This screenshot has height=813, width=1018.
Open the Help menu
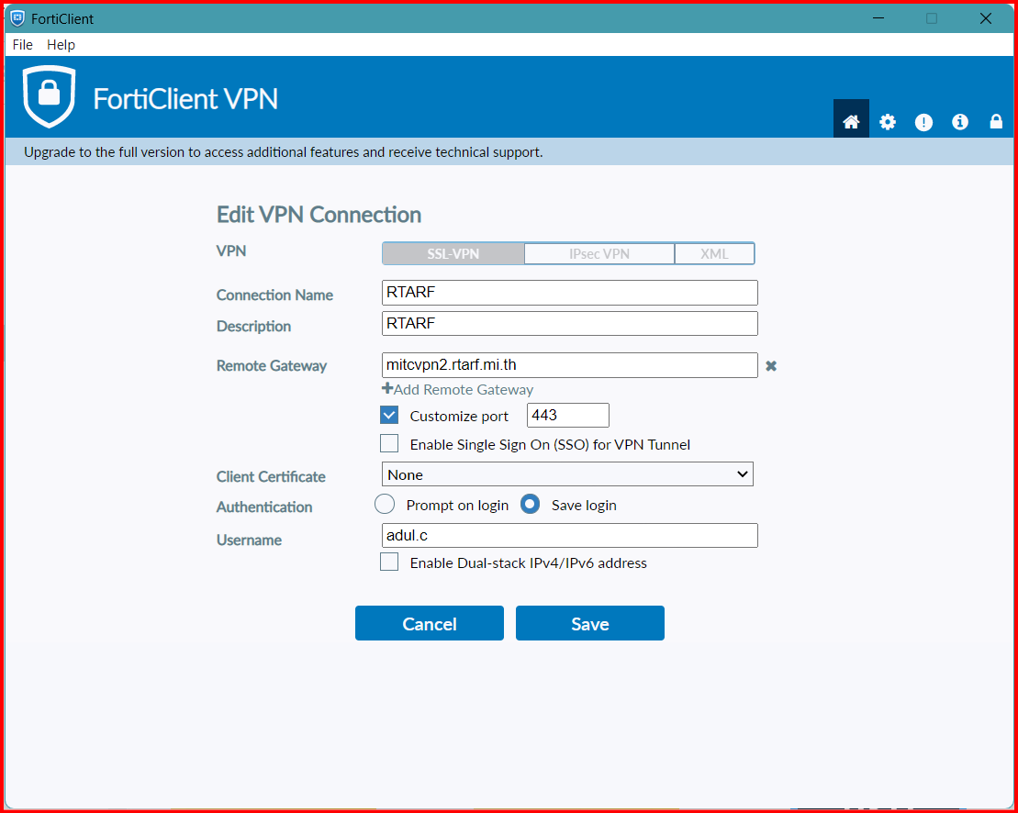61,45
